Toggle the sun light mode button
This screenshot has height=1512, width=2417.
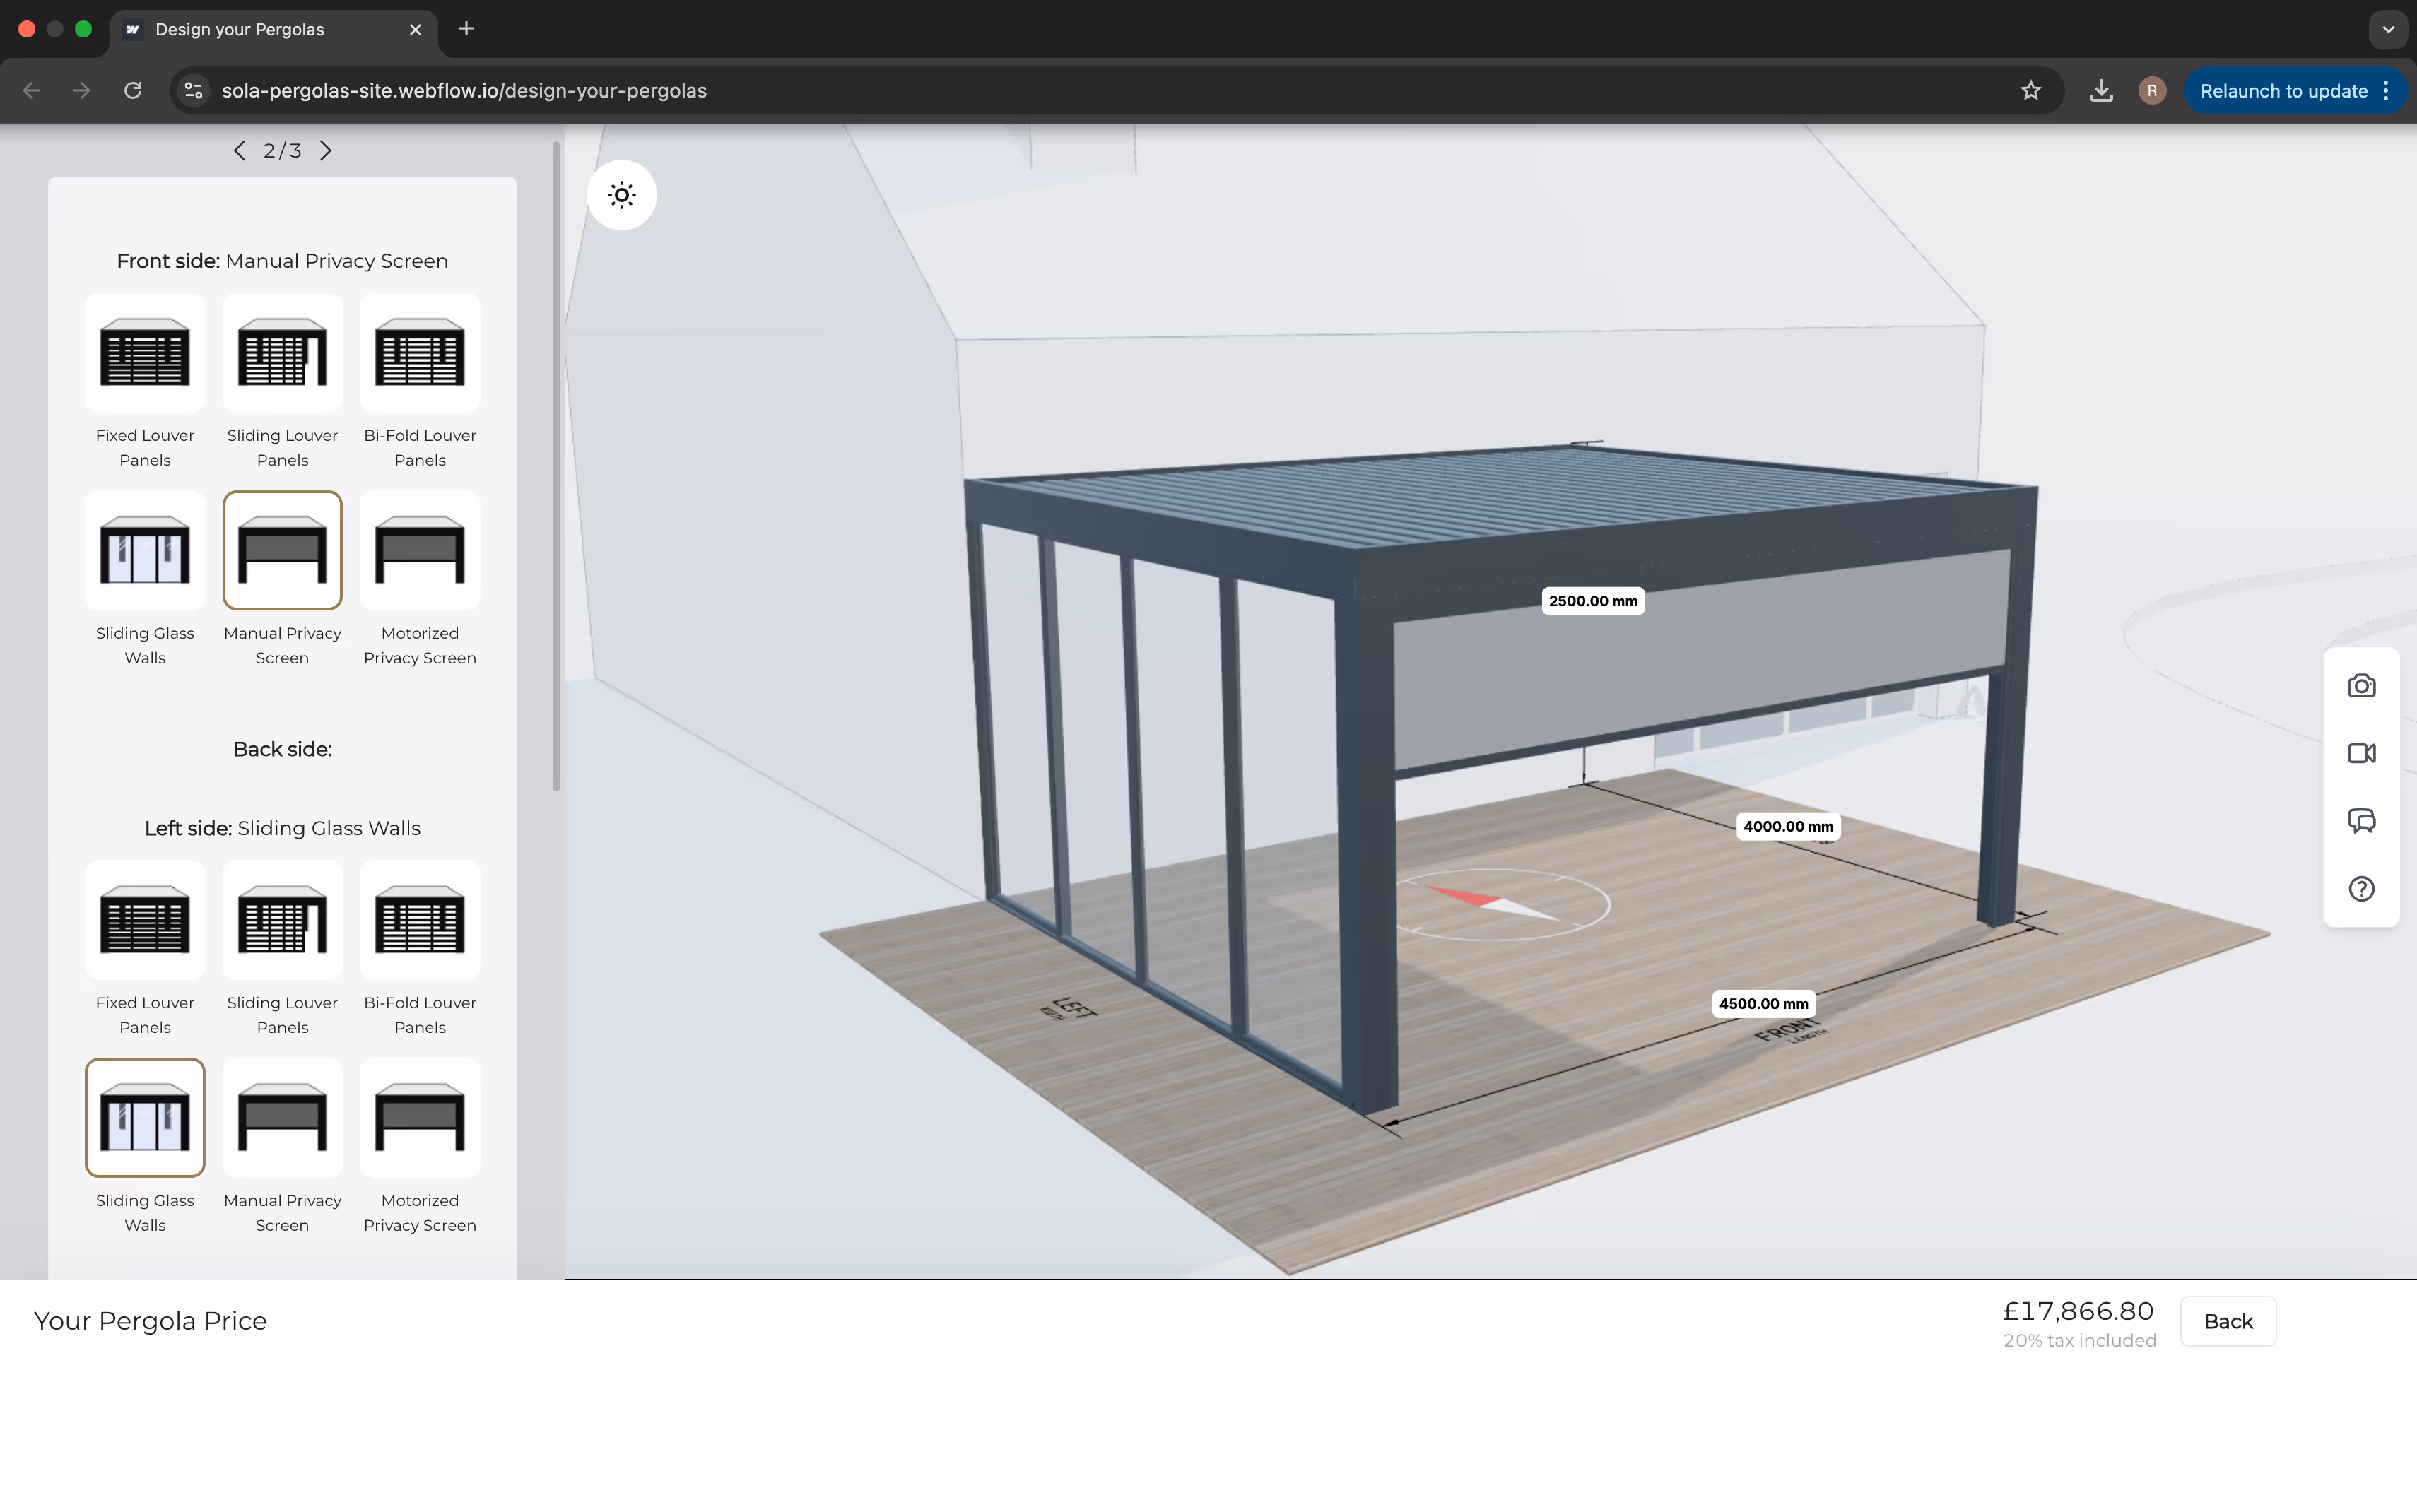coord(621,195)
